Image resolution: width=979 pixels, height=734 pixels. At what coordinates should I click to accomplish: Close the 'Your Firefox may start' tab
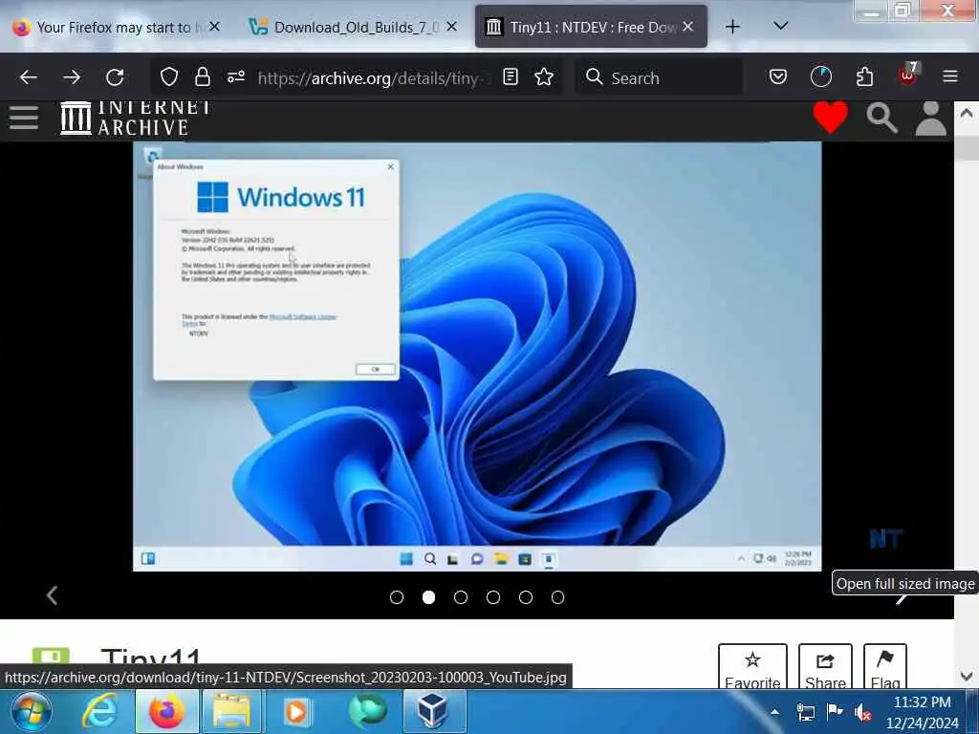(x=214, y=27)
